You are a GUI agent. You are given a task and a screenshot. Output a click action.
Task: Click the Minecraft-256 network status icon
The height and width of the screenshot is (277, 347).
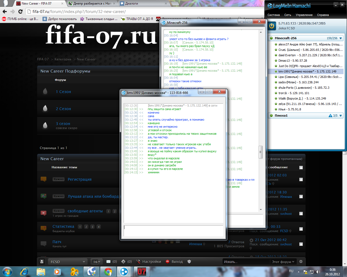click(271, 38)
